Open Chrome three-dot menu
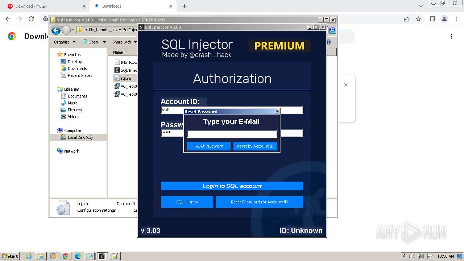Screen dimensions: 464x261 tap(455, 19)
